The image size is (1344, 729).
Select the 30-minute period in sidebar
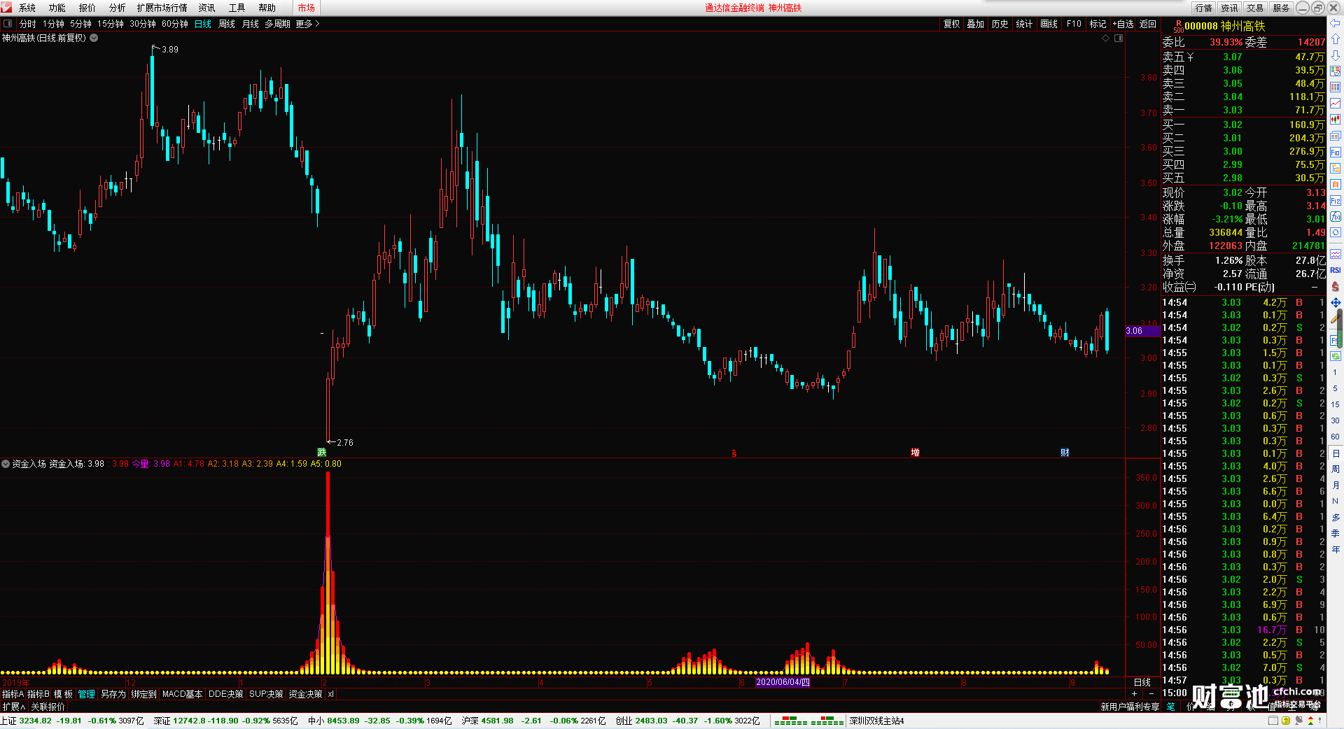click(x=1335, y=420)
